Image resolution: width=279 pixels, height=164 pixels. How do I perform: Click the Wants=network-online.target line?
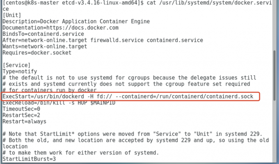(x=45, y=46)
